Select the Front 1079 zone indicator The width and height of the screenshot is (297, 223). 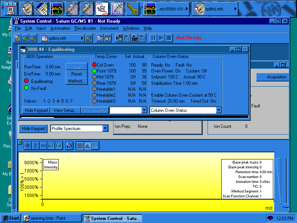coord(94,71)
